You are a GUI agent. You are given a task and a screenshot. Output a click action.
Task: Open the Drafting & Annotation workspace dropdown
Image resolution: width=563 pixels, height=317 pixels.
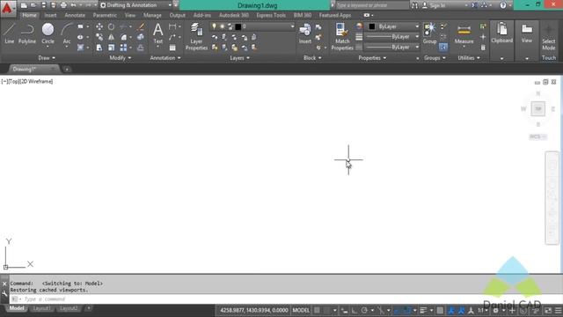pos(135,5)
